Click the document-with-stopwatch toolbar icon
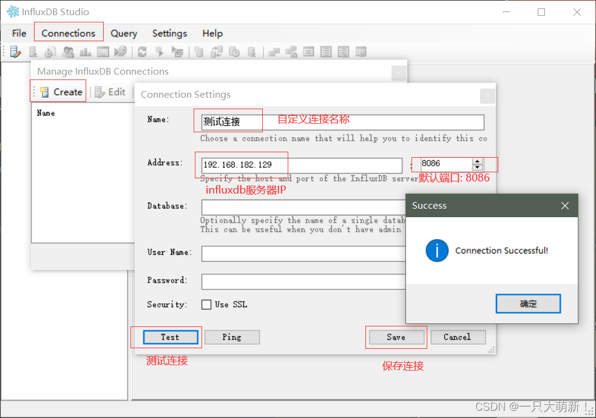596x418 pixels. [50, 52]
